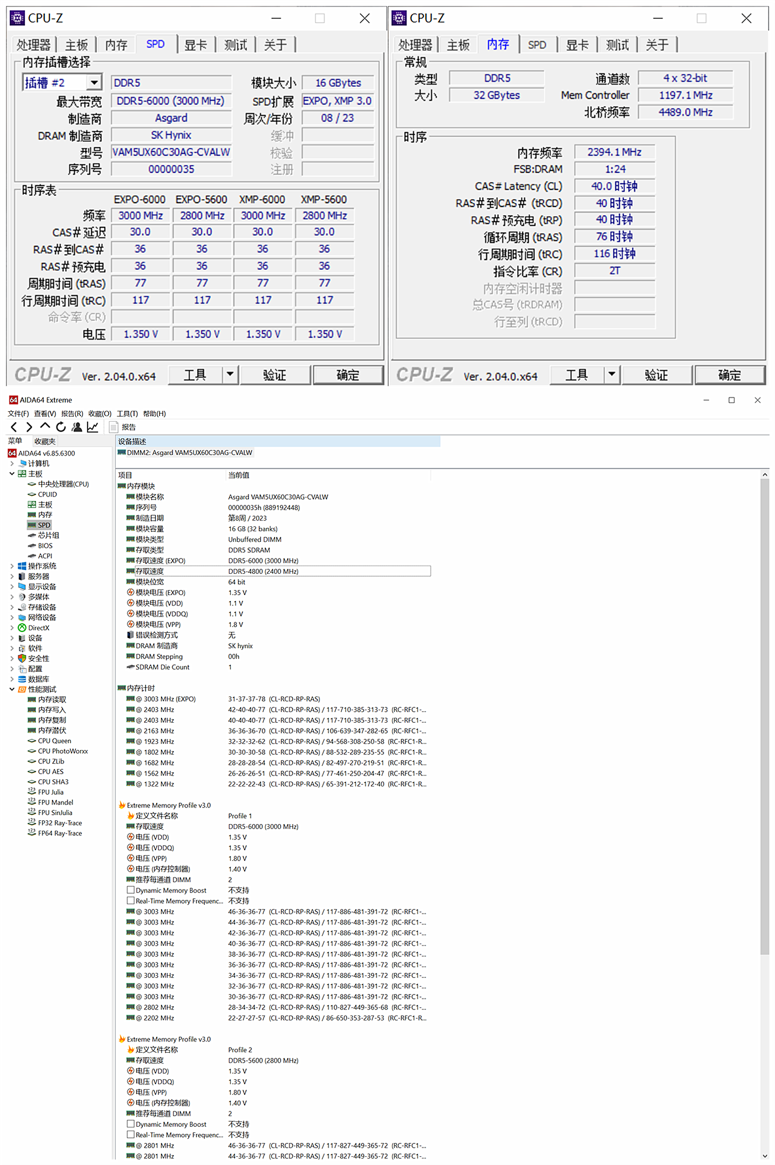
Task: Select CPUID item in AIDA64 tree
Action: 43,494
